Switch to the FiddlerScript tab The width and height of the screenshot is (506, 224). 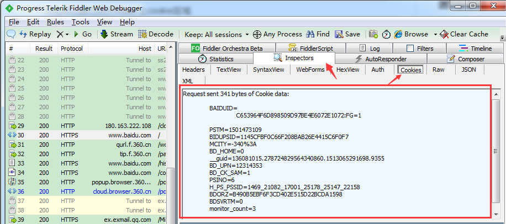tap(311, 49)
